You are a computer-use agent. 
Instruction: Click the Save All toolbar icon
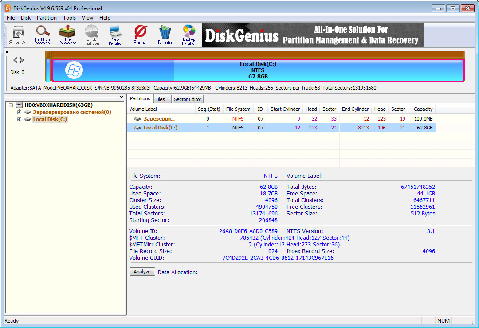tap(18, 35)
